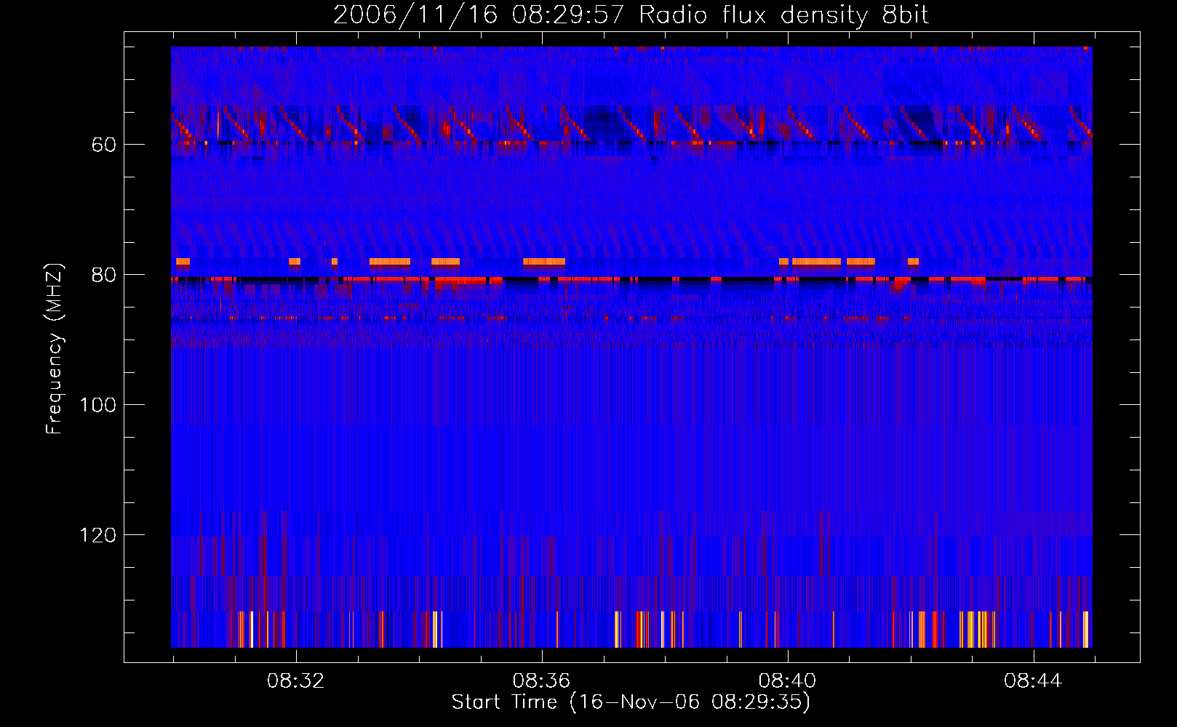Image resolution: width=1177 pixels, height=727 pixels.
Task: Click the 120 frequency tick label
Action: pos(97,535)
